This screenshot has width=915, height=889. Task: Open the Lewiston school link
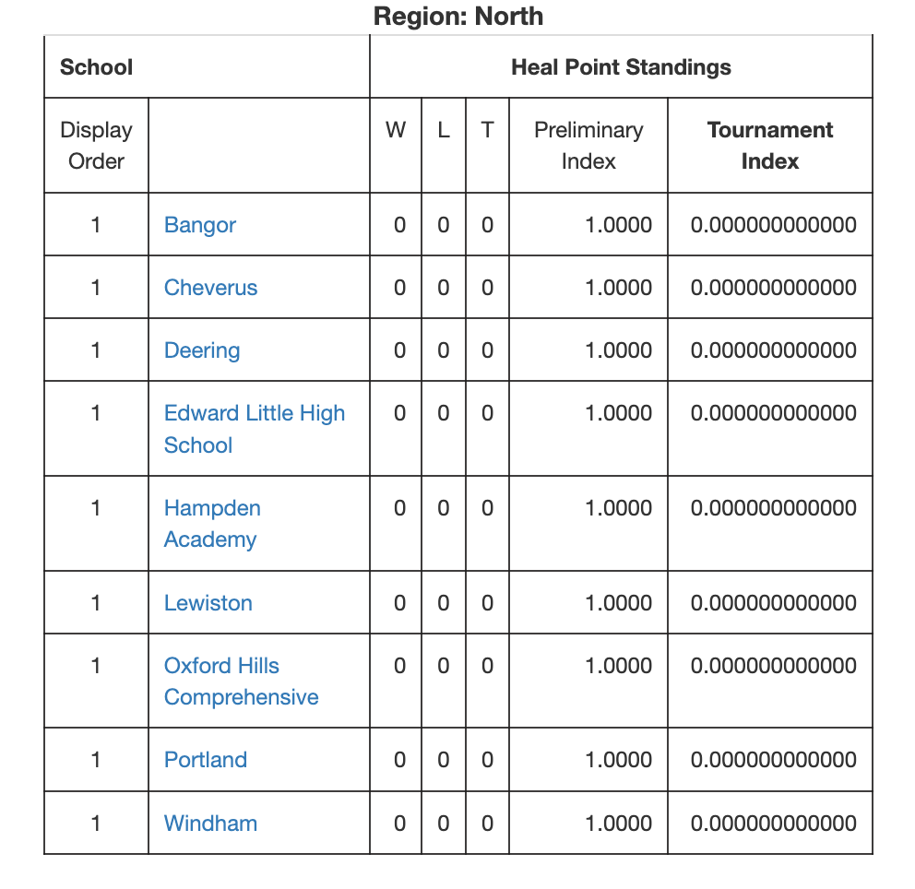coord(208,603)
